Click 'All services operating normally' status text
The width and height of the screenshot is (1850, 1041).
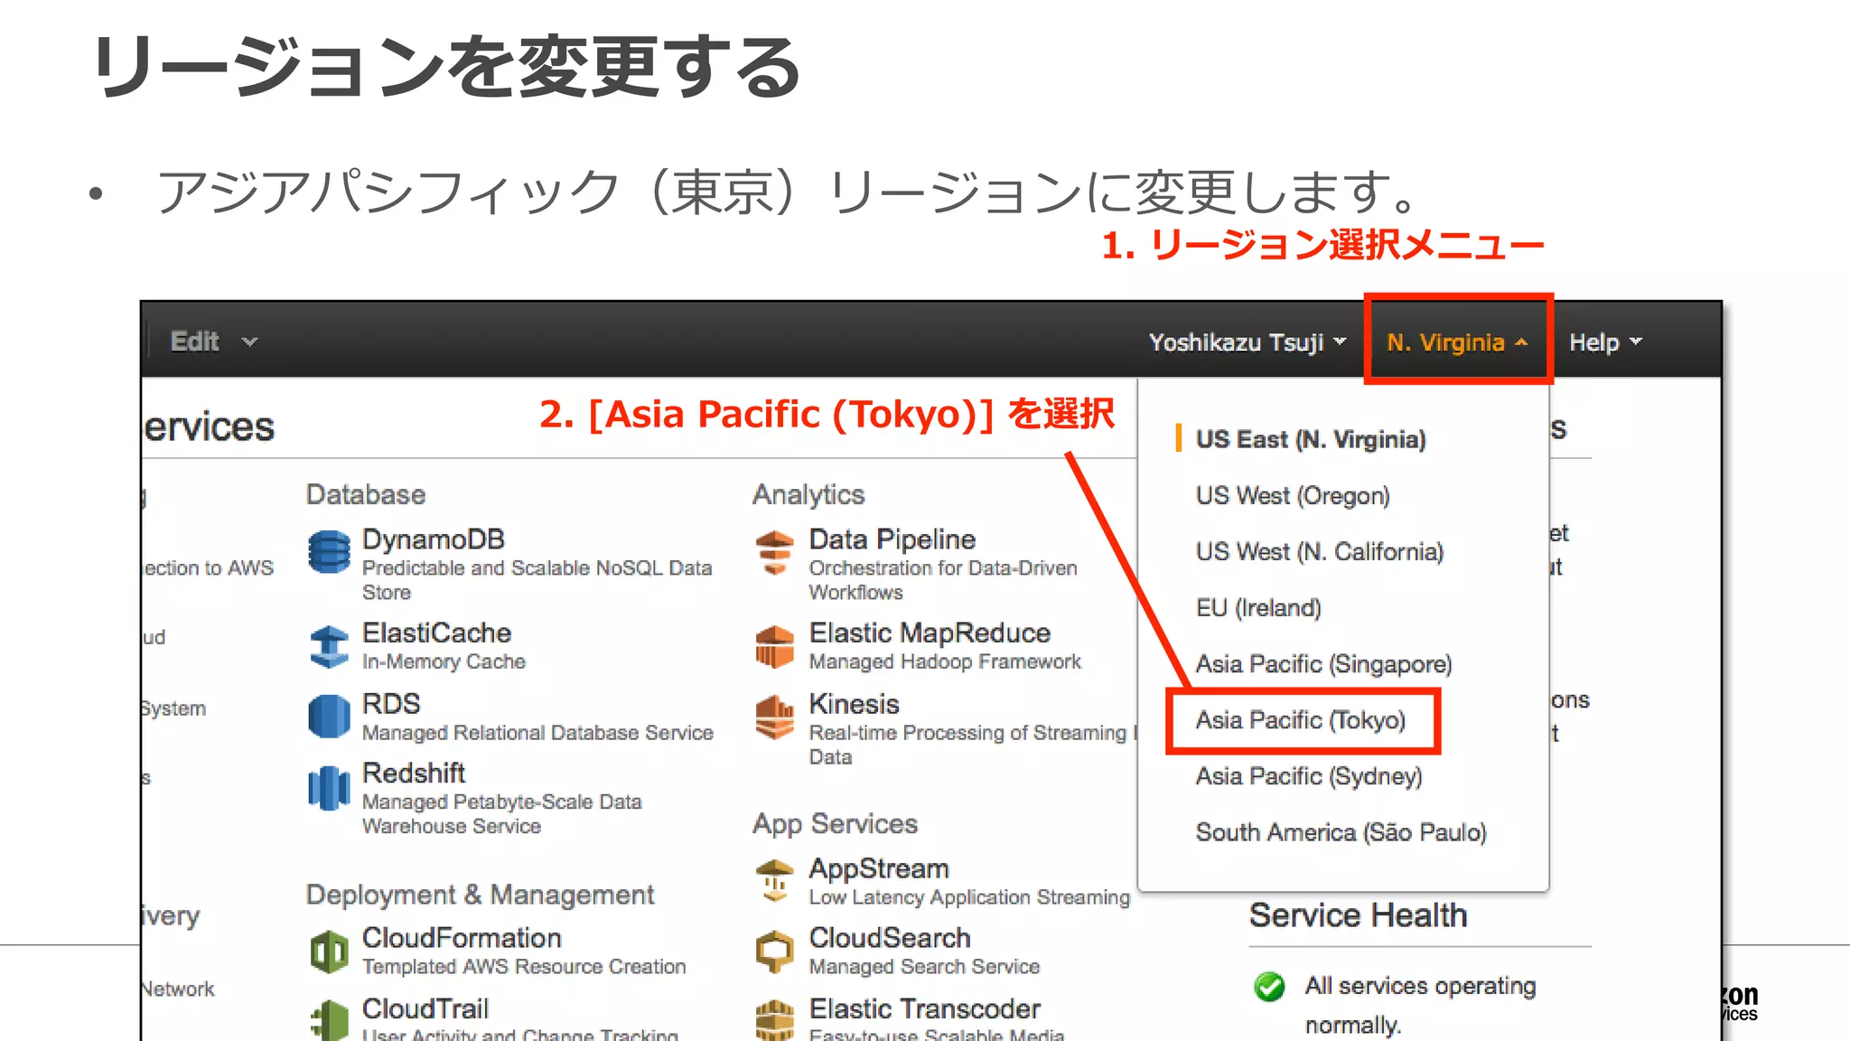(x=1420, y=1005)
